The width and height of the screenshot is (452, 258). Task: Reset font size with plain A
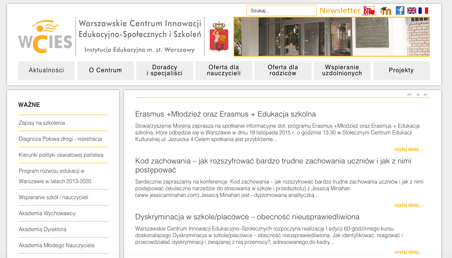tap(418, 95)
